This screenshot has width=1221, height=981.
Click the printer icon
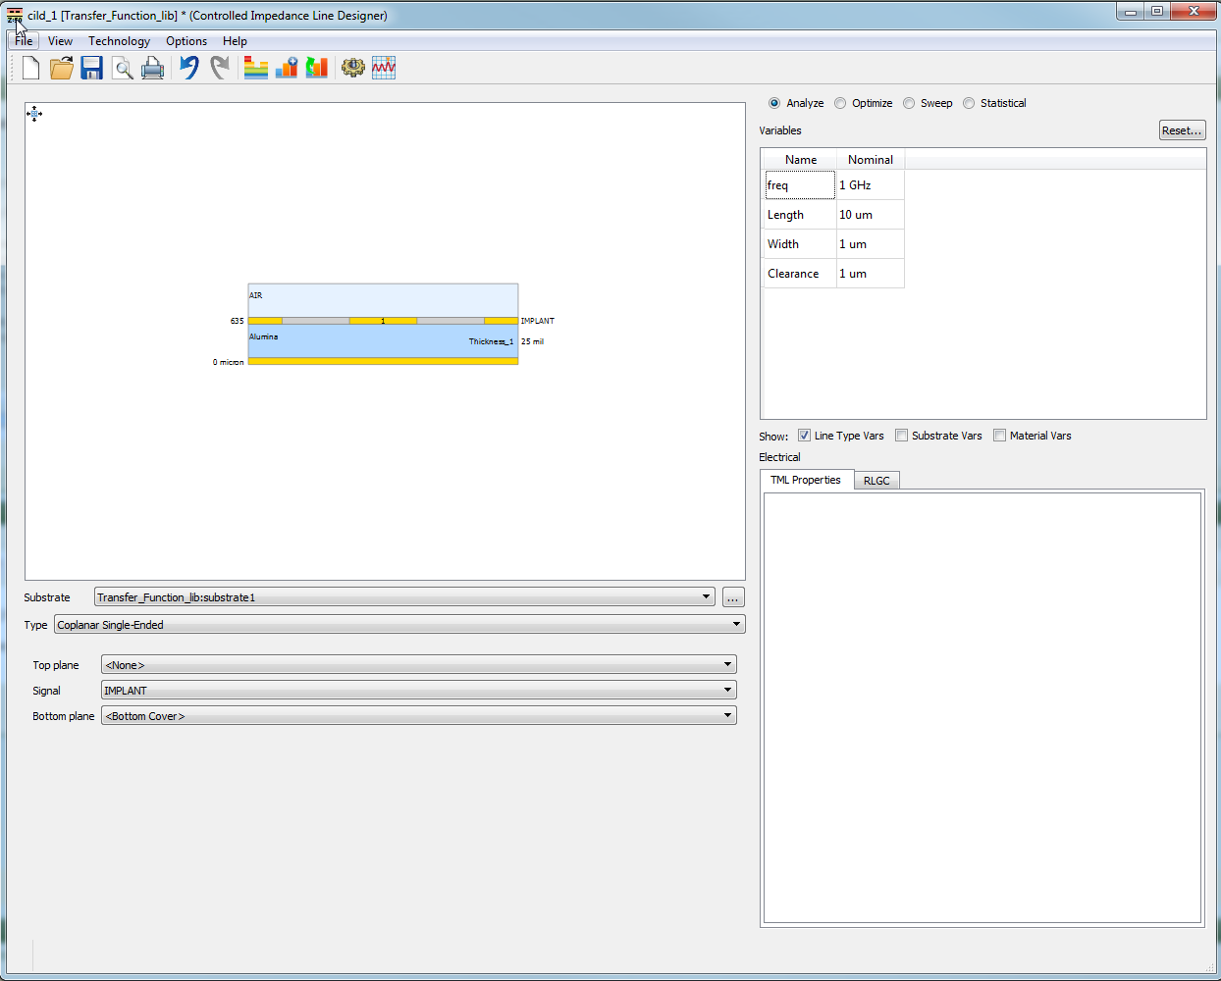pyautogui.click(x=153, y=68)
